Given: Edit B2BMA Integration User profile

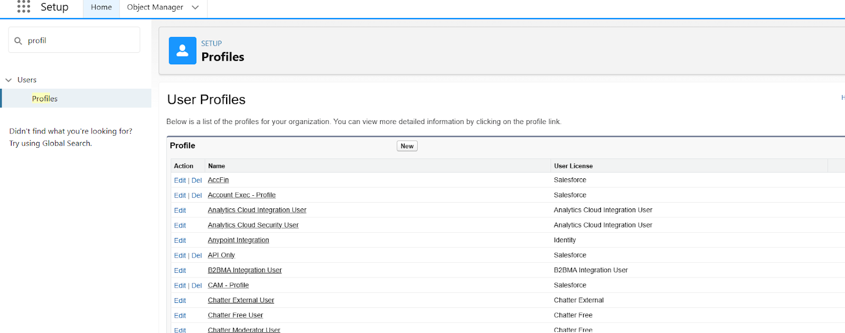Looking at the screenshot, I should pyautogui.click(x=180, y=271).
